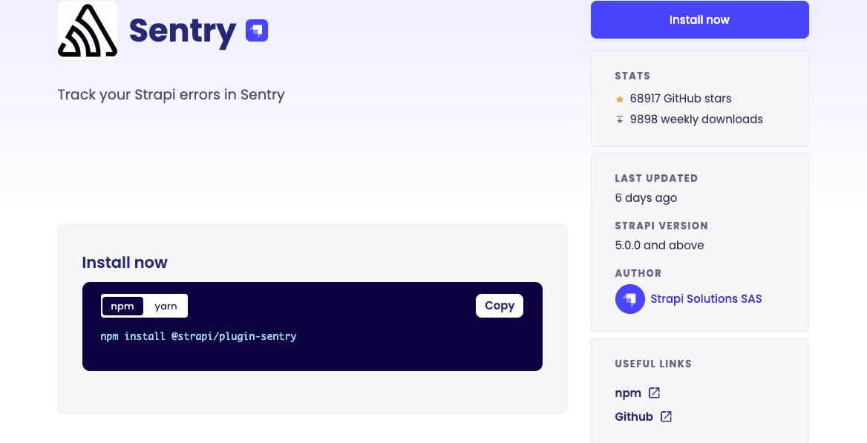867x443 pixels.
Task: Click the Strapi Solutions SAS avatar
Action: point(629,299)
